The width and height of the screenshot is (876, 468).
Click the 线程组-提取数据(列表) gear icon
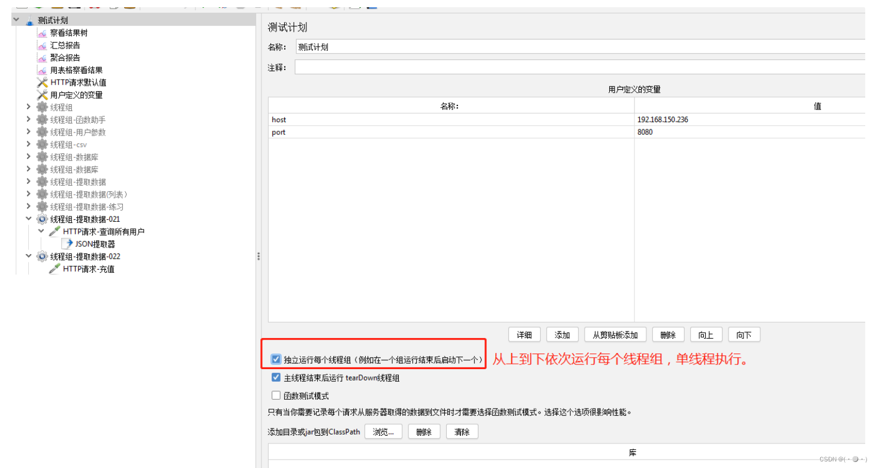tap(42, 194)
